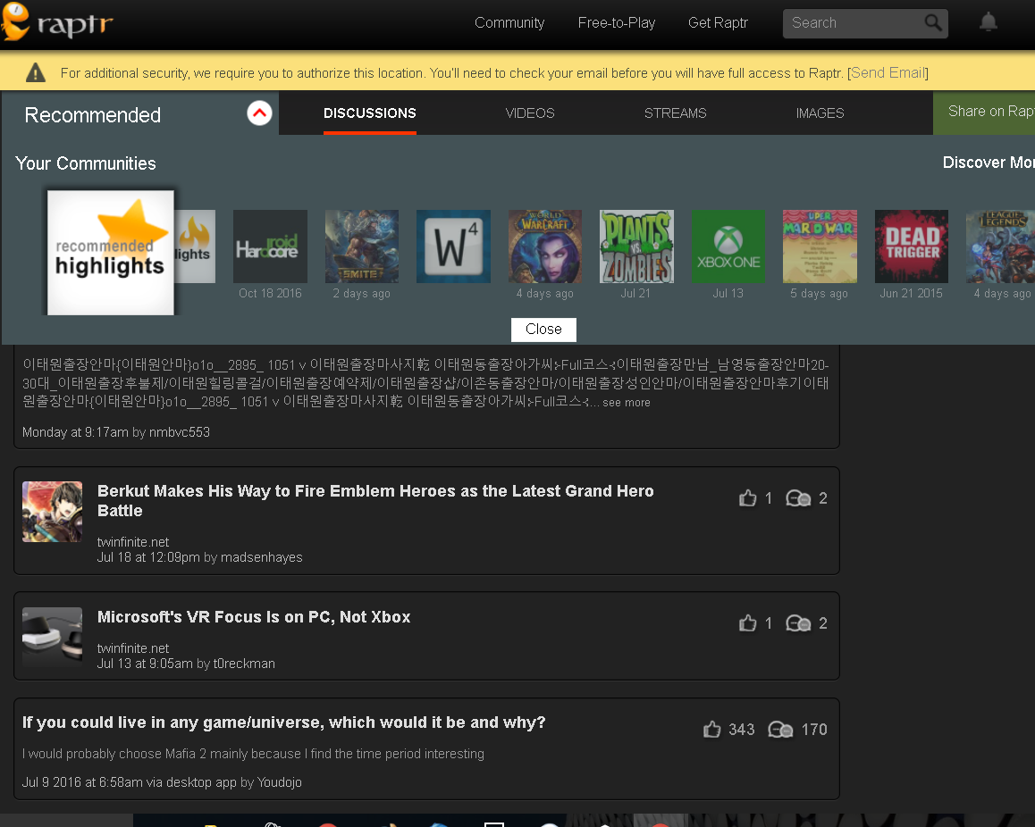Like the live in any game discussion

pyautogui.click(x=712, y=730)
